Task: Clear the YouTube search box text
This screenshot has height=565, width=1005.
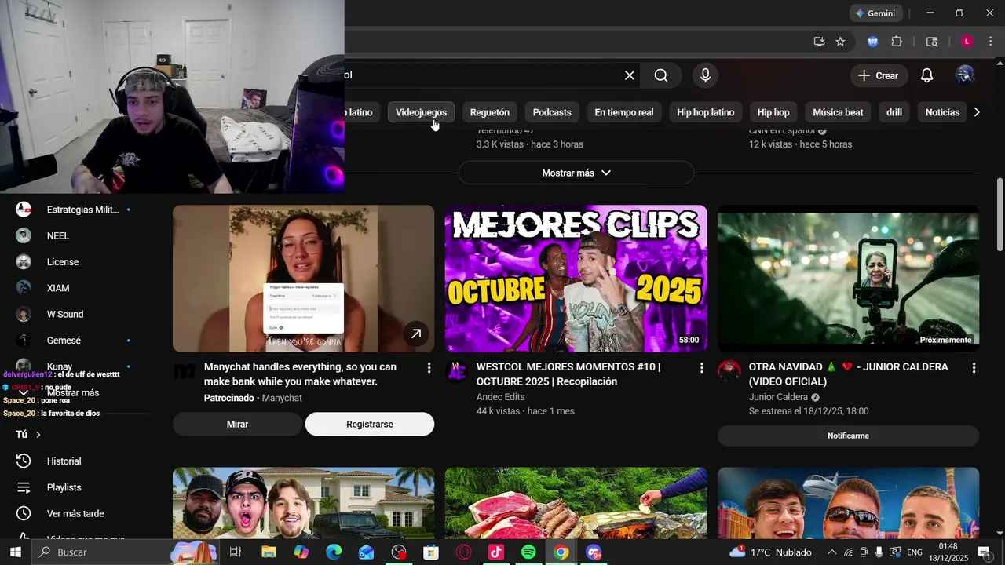Action: pyautogui.click(x=630, y=75)
